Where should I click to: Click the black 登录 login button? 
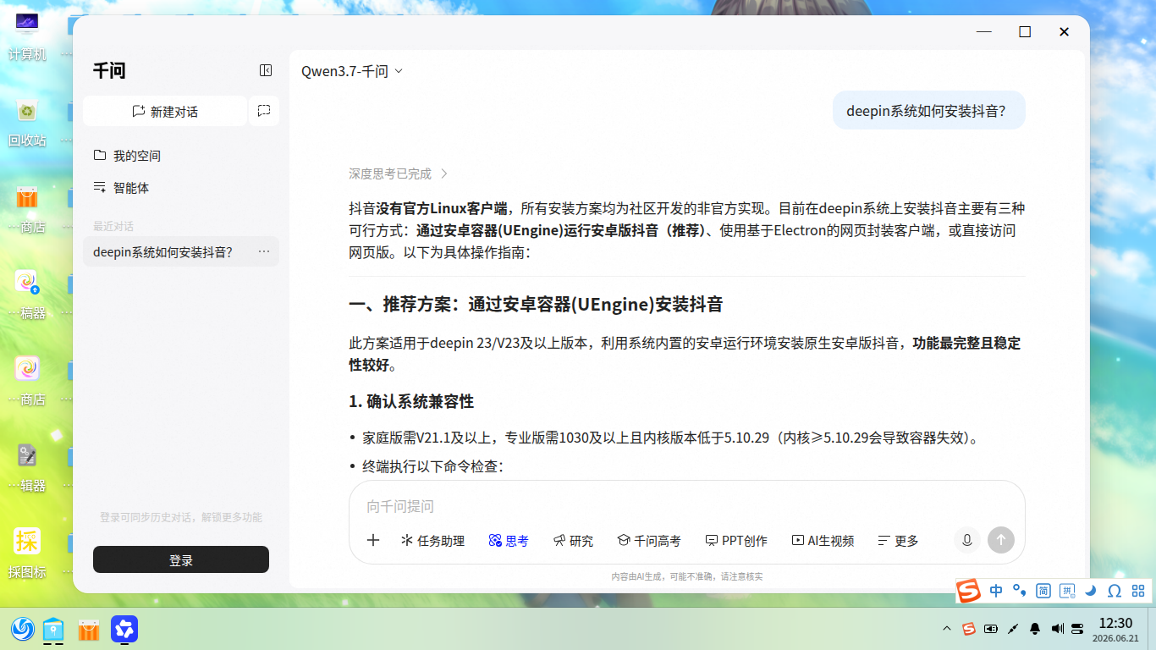point(181,559)
